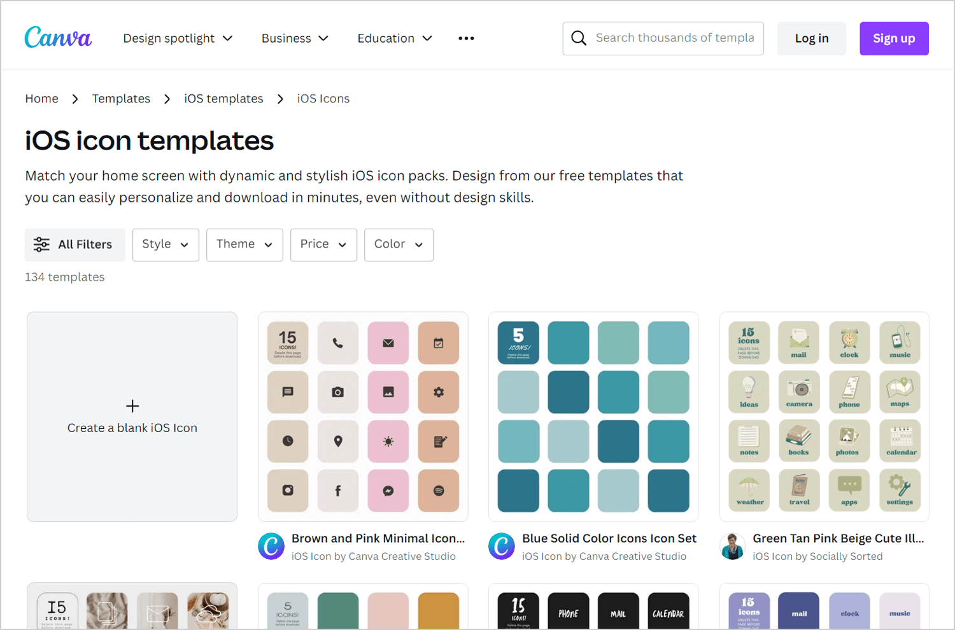Expand the Business menu
The image size is (955, 630).
(x=295, y=38)
